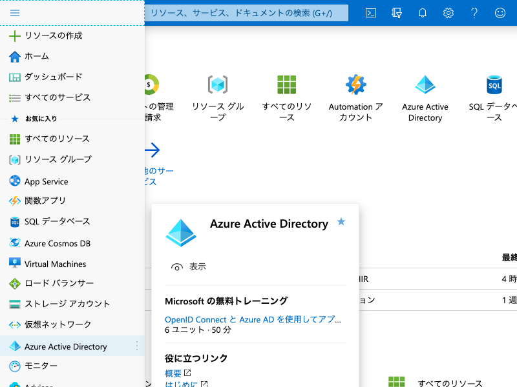Click the arrow for more services

pos(153,150)
